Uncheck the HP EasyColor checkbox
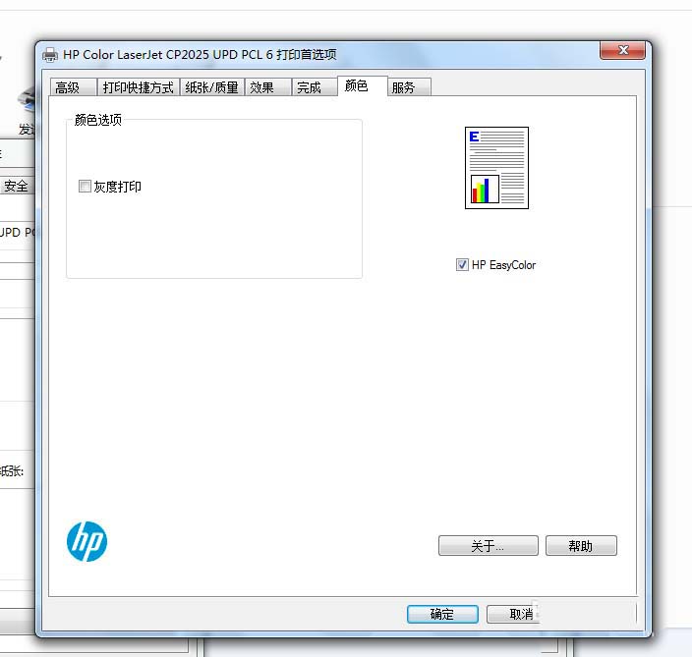 point(462,264)
